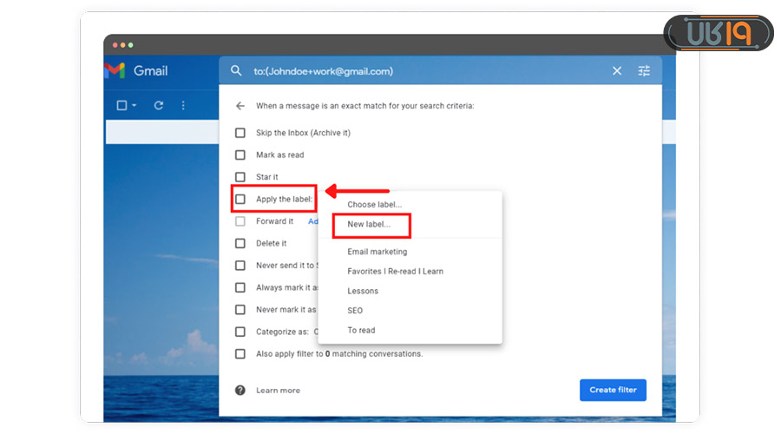Choose New label... from the list
Viewport: 781px width, 434px height.
coord(369,225)
